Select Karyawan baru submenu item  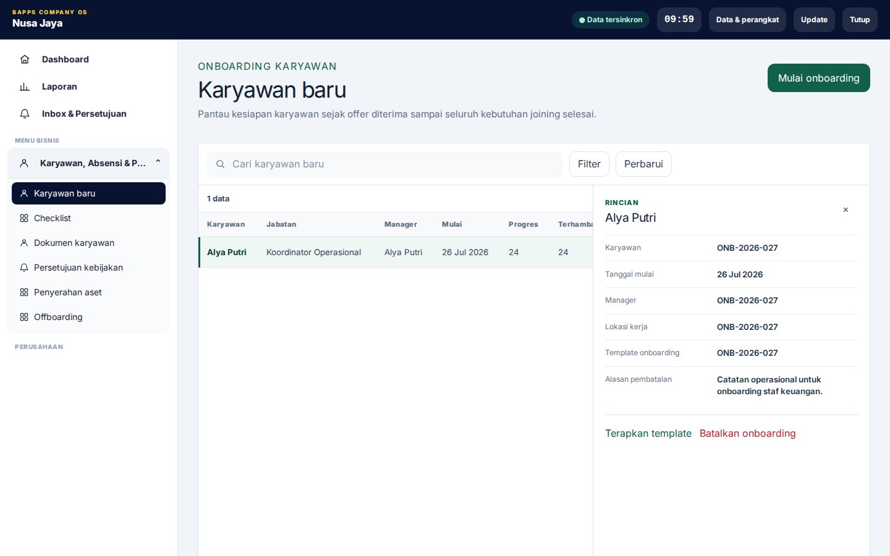coord(88,193)
